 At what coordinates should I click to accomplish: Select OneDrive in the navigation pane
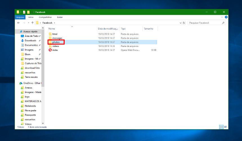[32, 83]
